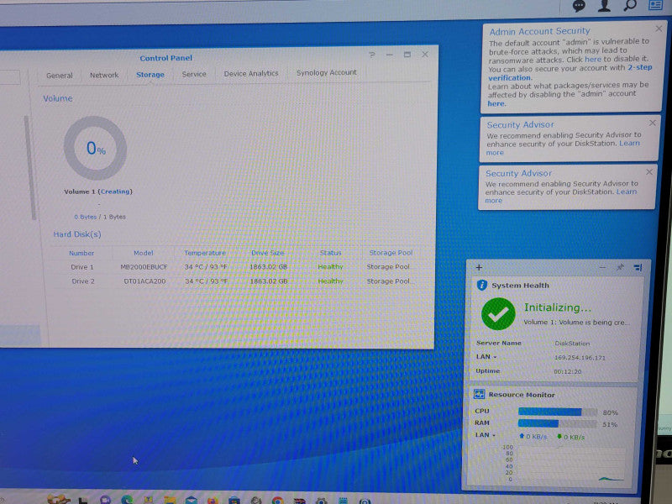This screenshot has width=672, height=504.
Task: Click 'Volume 1: Volume is being cre...' message
Action: coord(577,323)
